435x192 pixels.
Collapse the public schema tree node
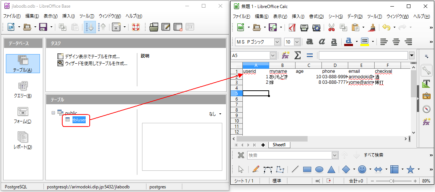tap(53, 113)
